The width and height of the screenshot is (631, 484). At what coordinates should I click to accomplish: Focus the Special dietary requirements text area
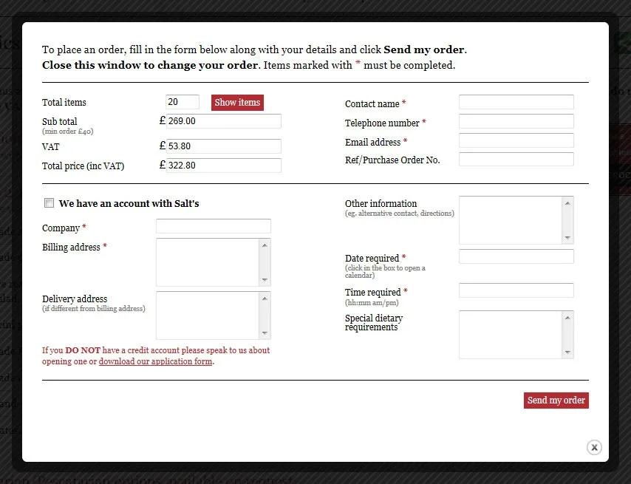coord(511,335)
